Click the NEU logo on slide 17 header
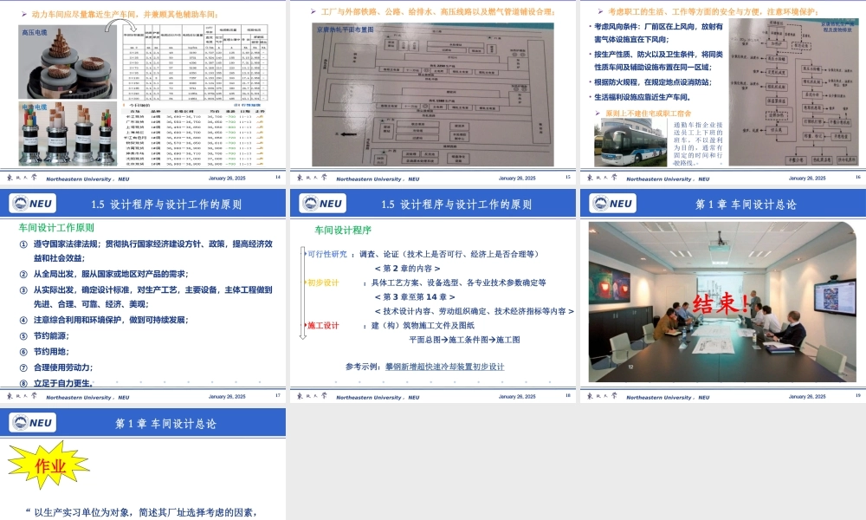The height and width of the screenshot is (520, 866). (33, 204)
